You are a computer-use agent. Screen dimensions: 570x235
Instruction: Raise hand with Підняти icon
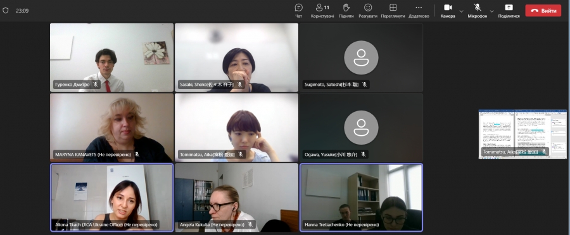click(x=346, y=11)
